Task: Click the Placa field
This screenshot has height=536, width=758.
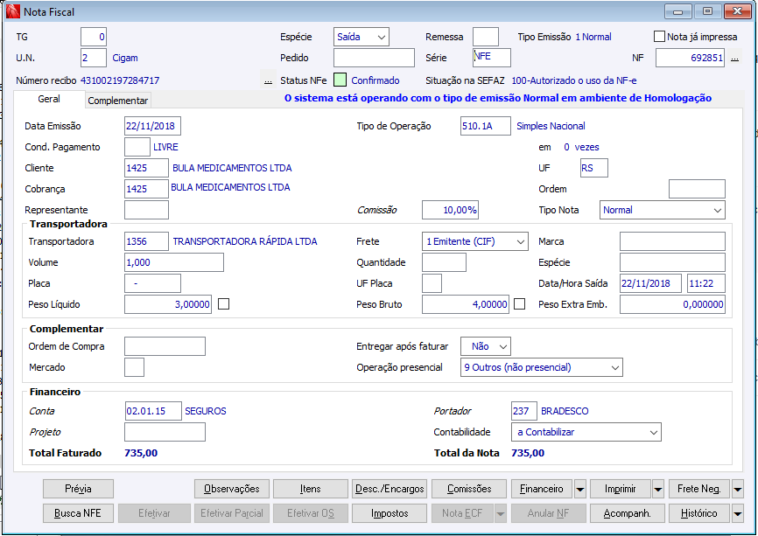Action: click(153, 283)
